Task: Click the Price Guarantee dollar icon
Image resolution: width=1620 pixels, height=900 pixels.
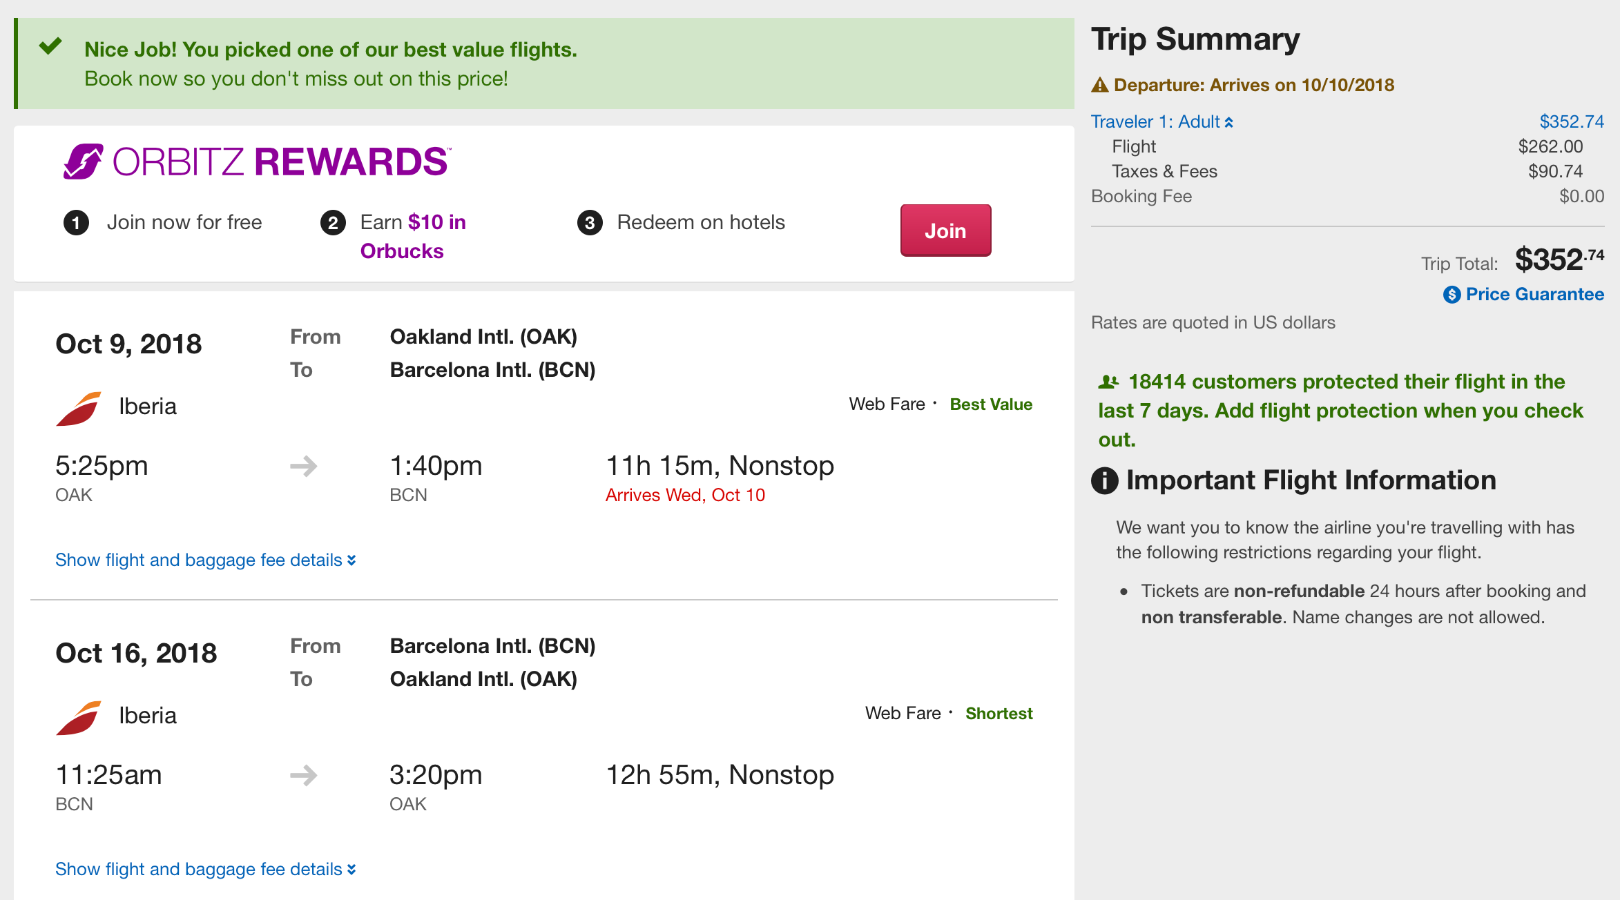Action: point(1452,295)
